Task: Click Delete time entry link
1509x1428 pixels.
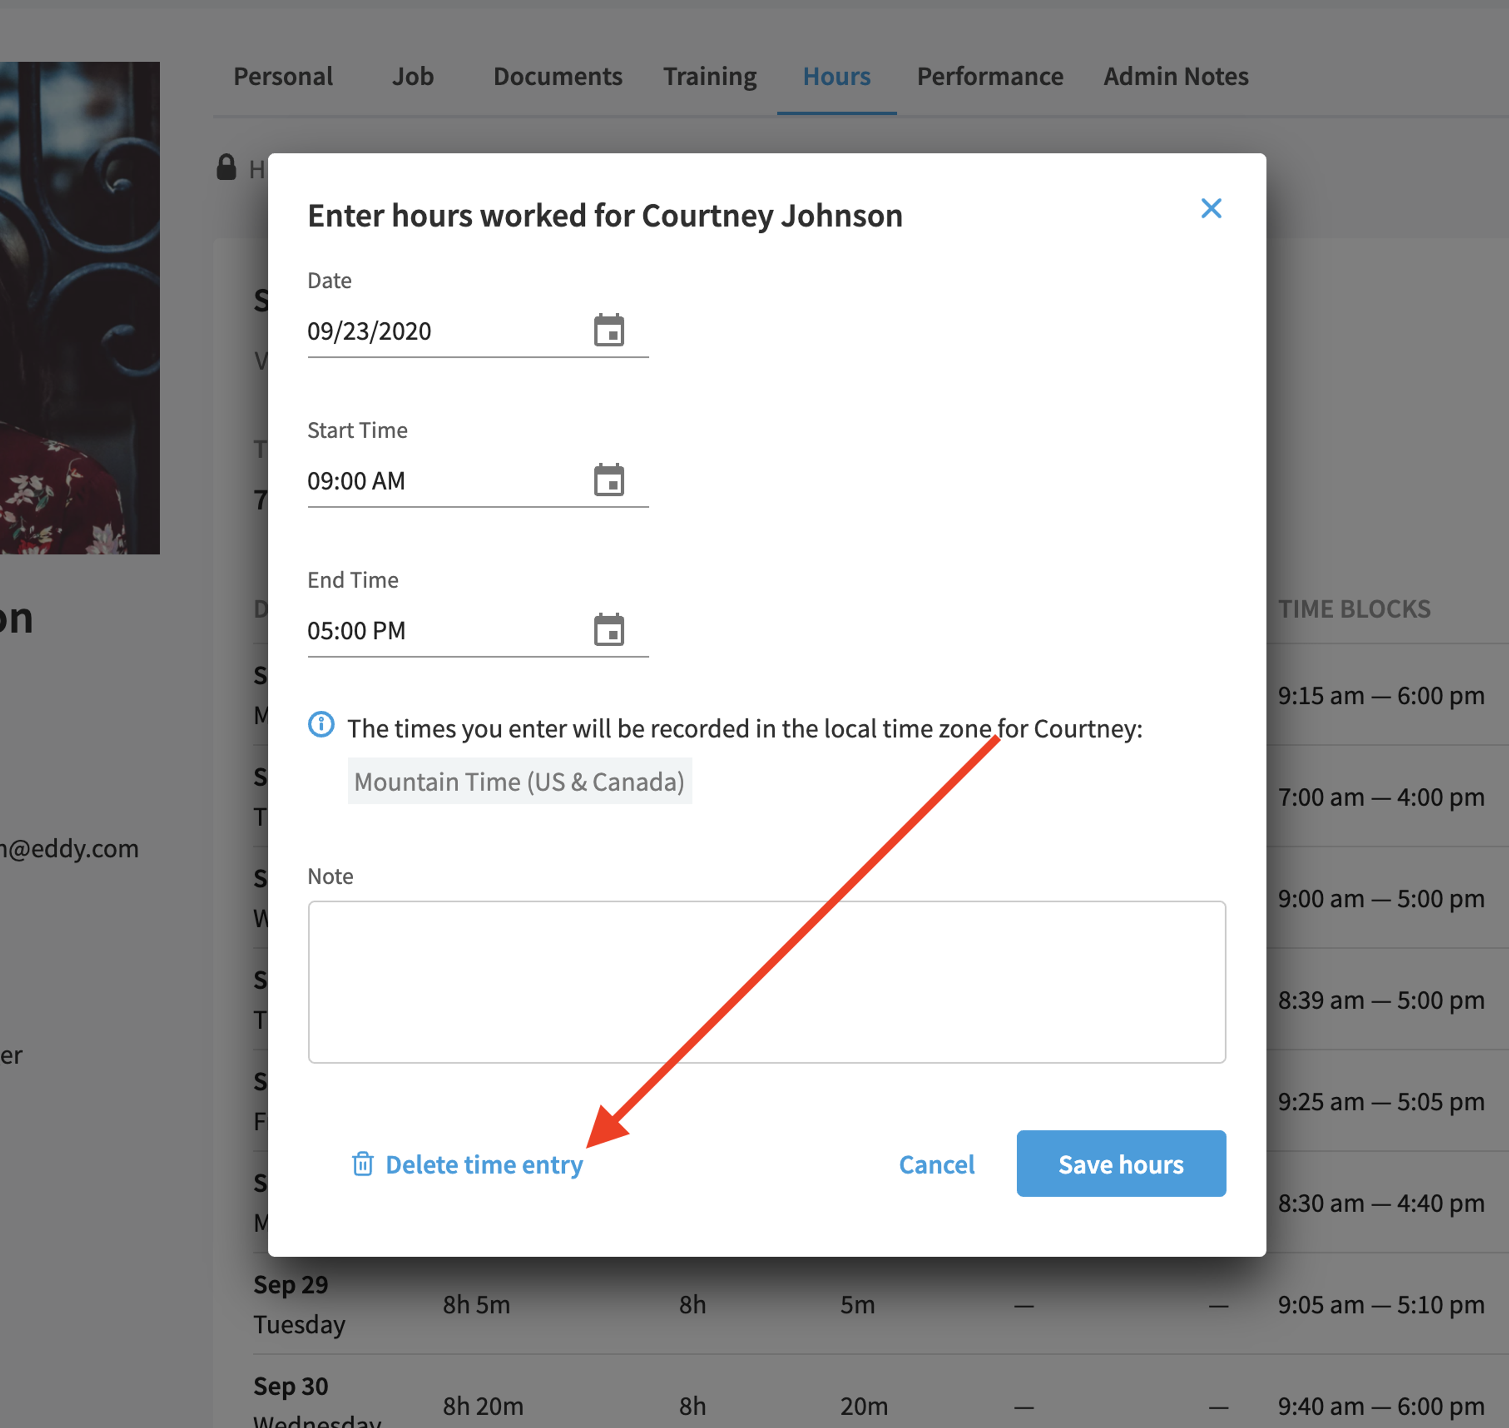Action: (484, 1165)
